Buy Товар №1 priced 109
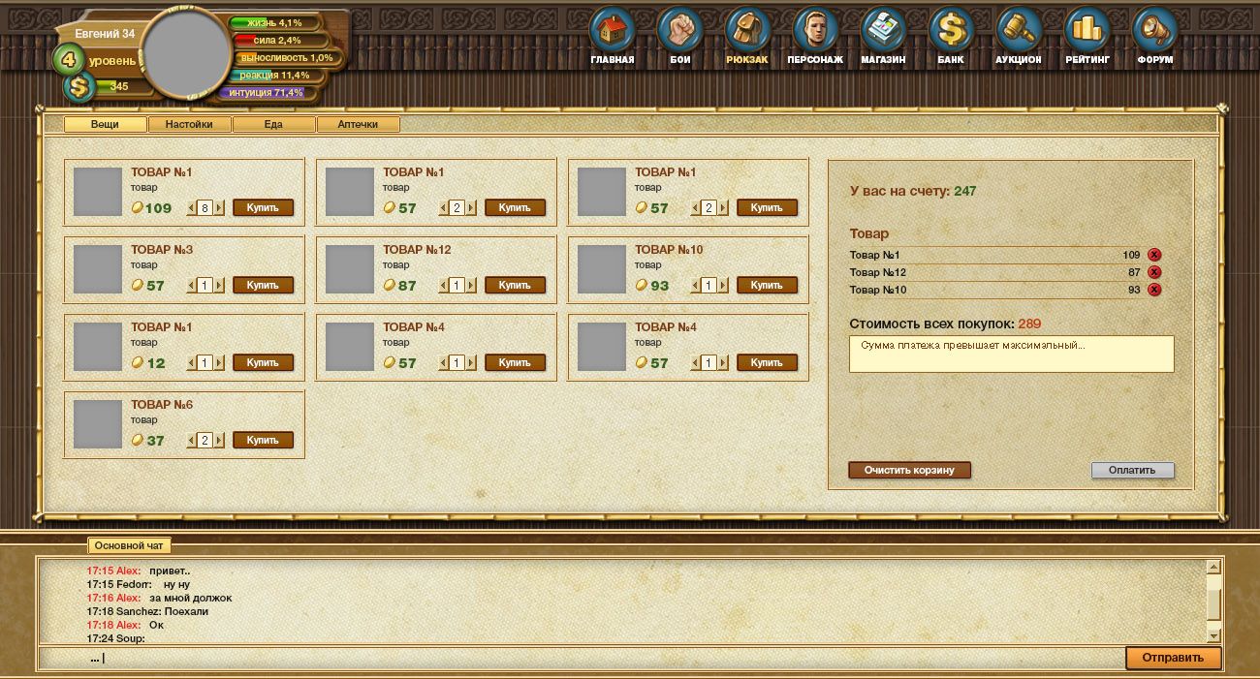This screenshot has width=1260, height=679. 263,207
